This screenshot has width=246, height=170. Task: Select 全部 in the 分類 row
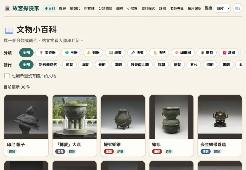point(26,53)
